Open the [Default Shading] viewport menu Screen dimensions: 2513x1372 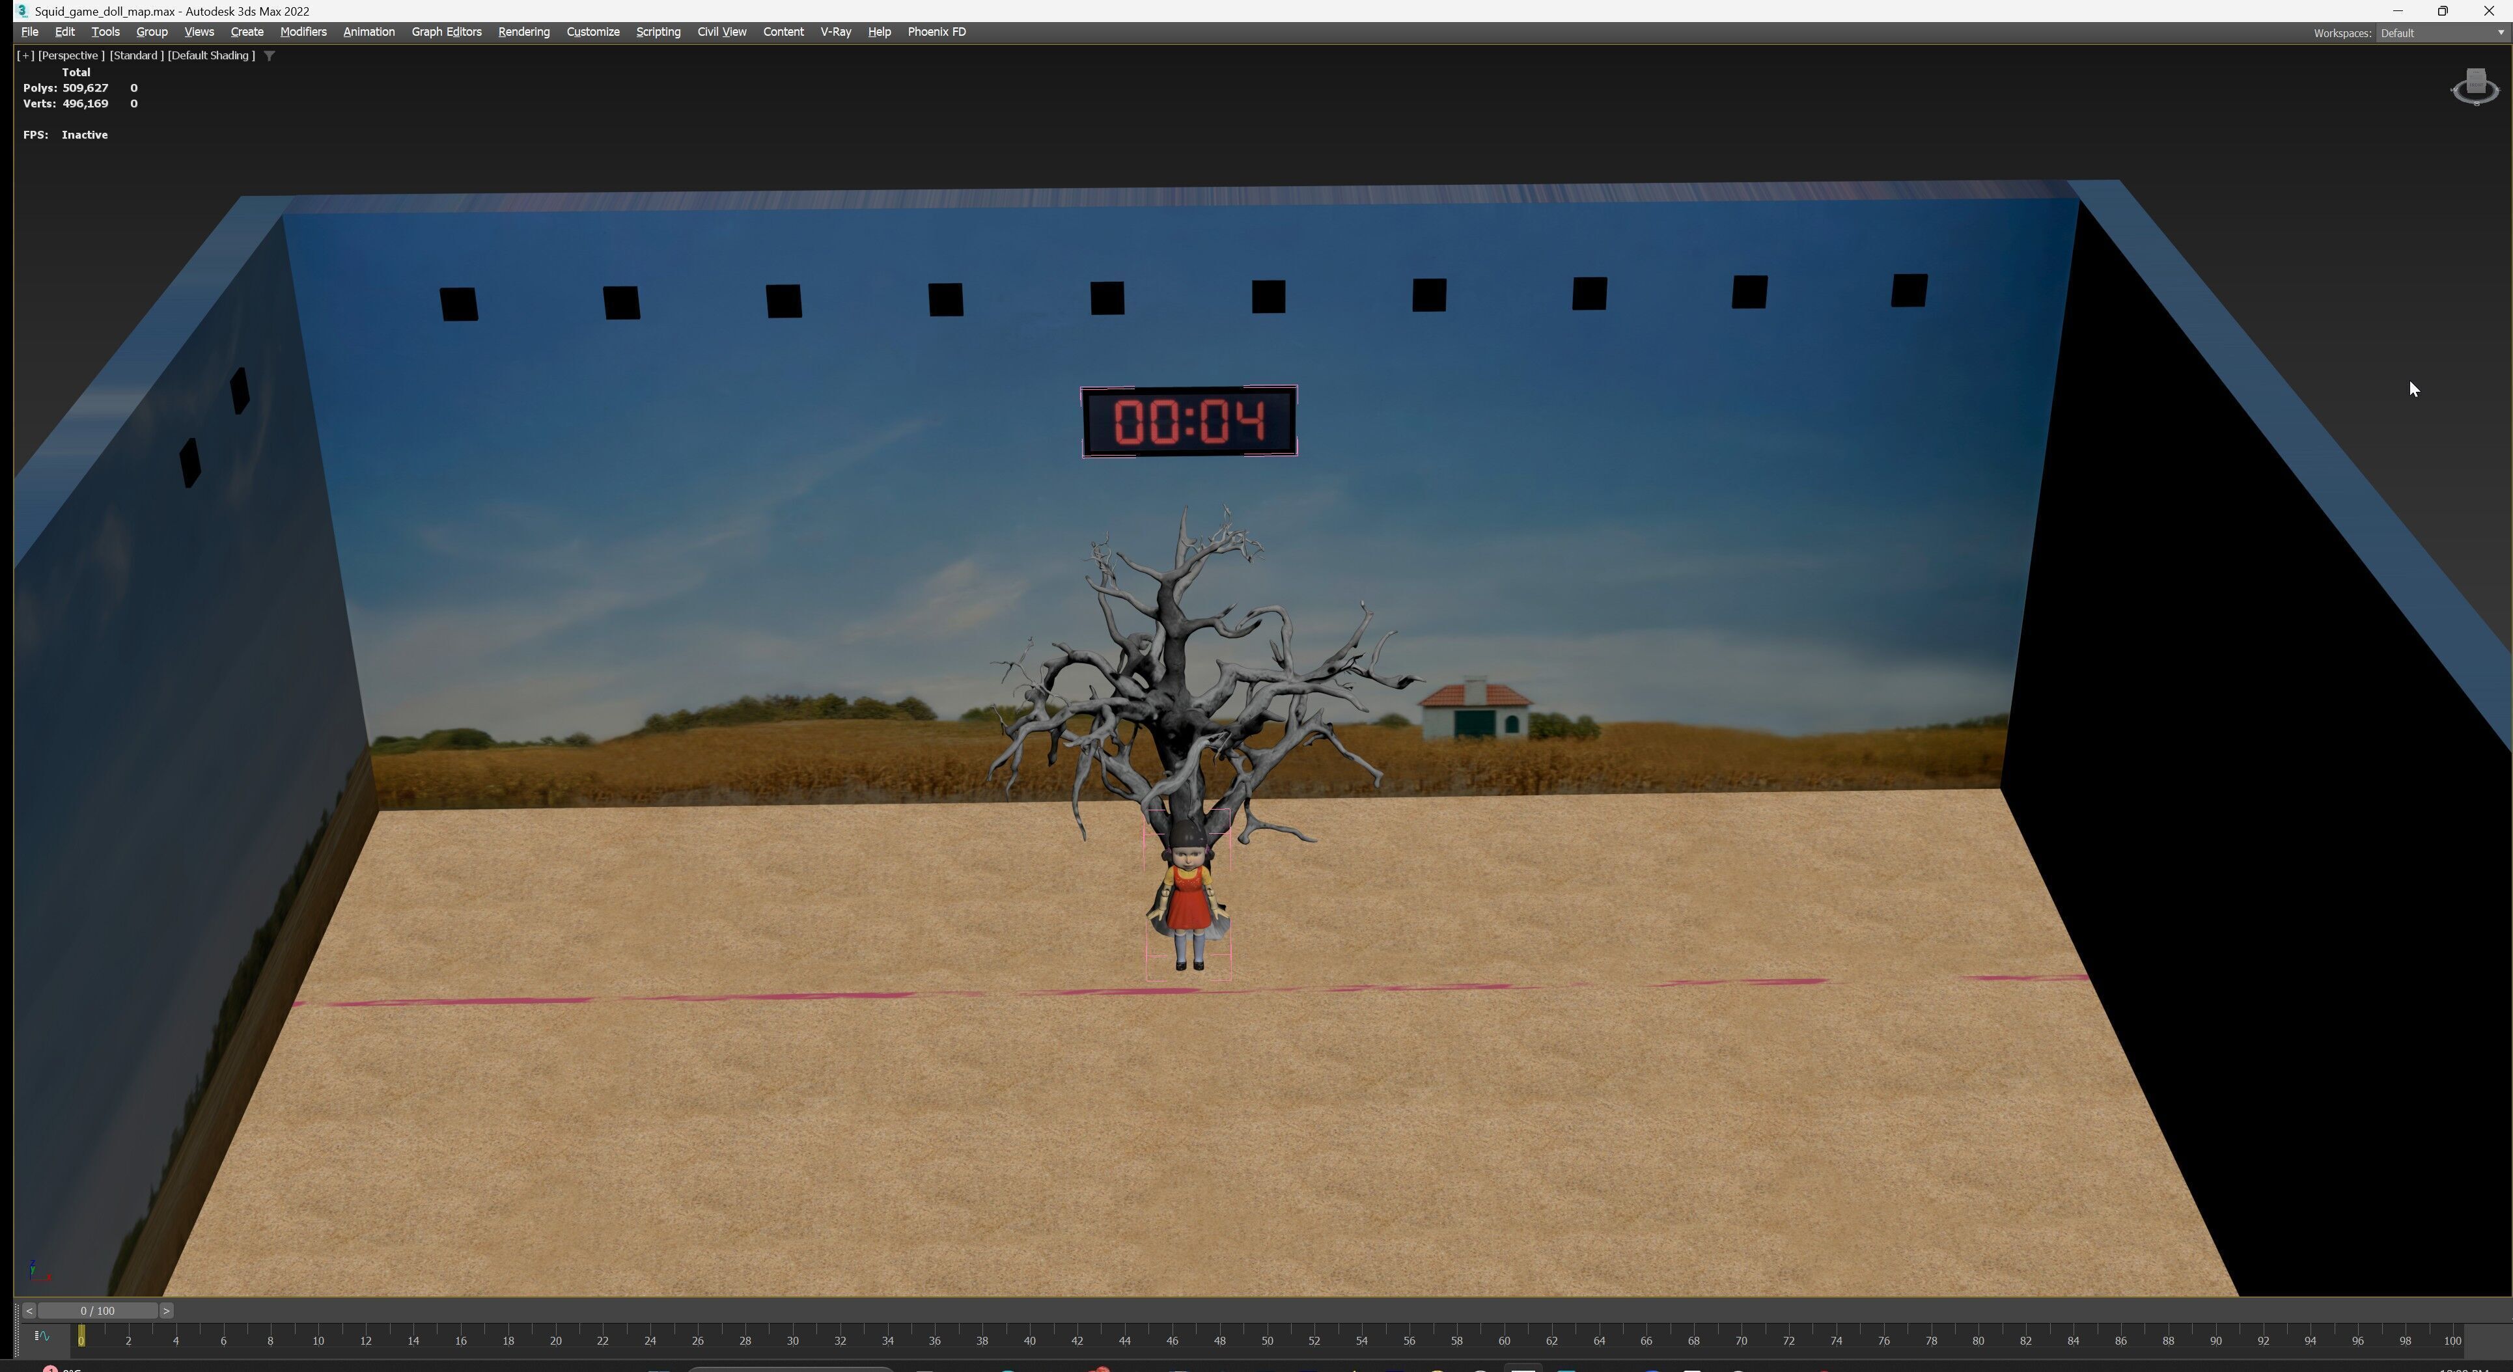point(211,55)
